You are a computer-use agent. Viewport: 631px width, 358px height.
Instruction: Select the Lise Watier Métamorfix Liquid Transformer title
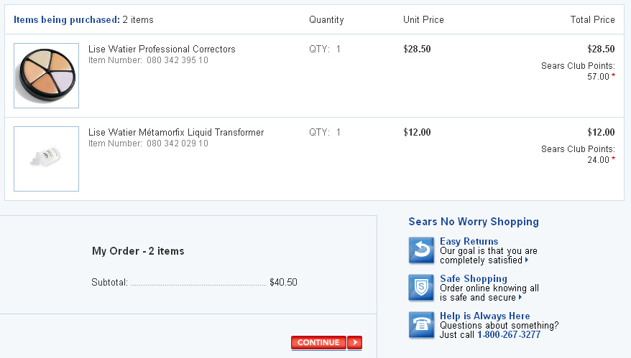click(x=176, y=132)
